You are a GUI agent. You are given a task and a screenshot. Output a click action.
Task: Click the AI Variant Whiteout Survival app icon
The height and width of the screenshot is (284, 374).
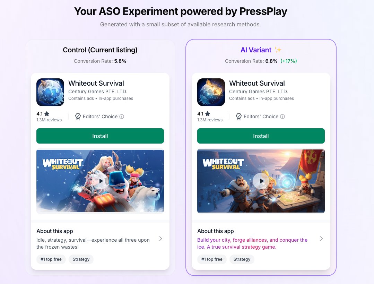tap(211, 92)
